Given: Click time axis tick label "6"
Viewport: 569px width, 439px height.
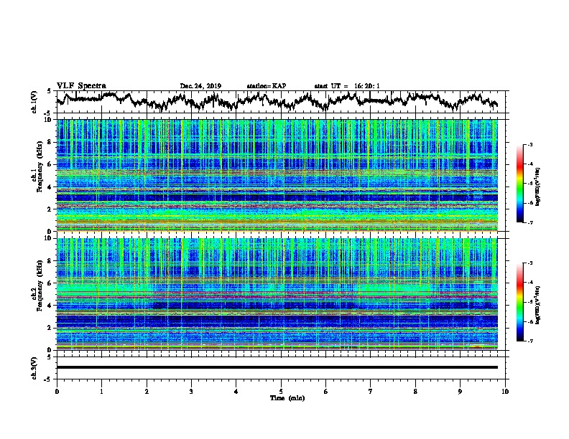Looking at the screenshot, I should (325, 392).
